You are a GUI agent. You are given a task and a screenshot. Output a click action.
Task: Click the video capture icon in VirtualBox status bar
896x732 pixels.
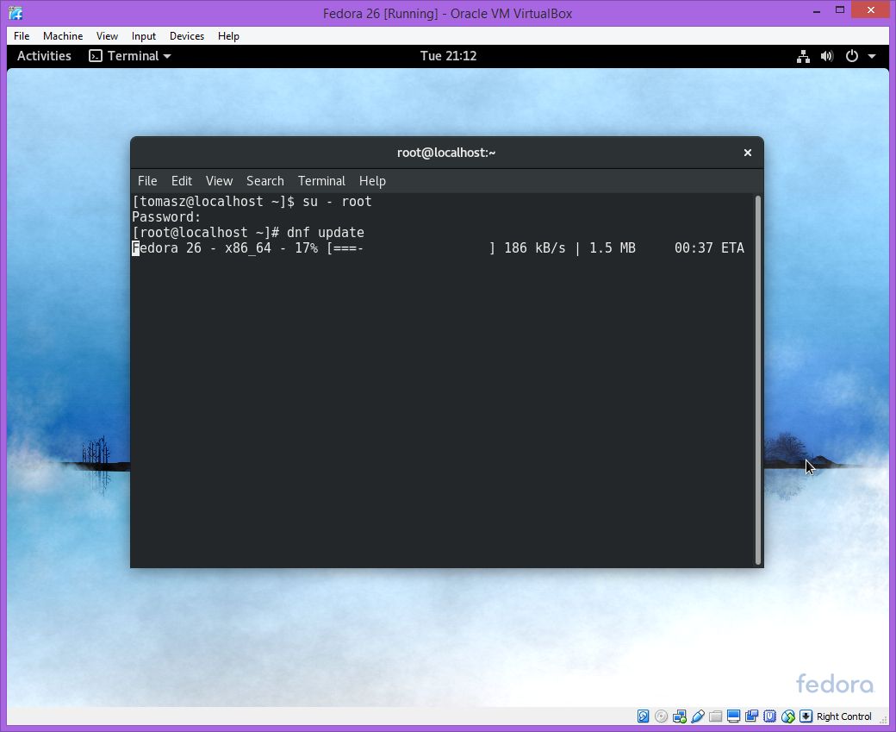point(751,716)
